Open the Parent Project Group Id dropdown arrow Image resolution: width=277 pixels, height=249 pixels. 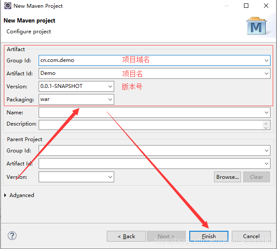coord(267,151)
